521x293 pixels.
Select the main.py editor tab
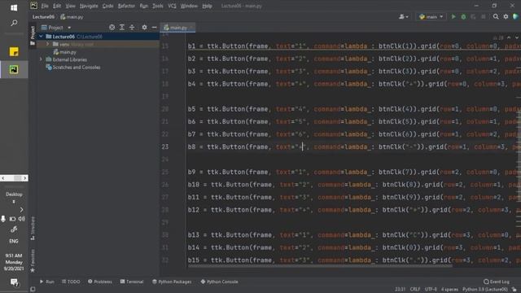[177, 28]
